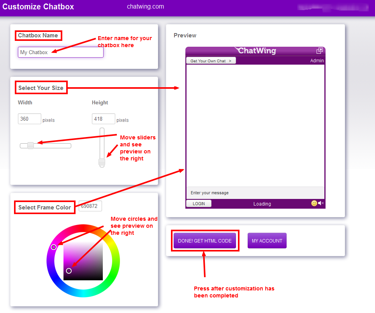The image size is (375, 313).
Task: Open MY ACCOUNT button
Action: point(267,241)
